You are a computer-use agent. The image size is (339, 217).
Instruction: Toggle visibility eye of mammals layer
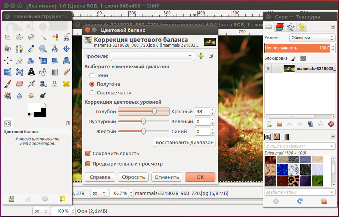[x=268, y=69]
